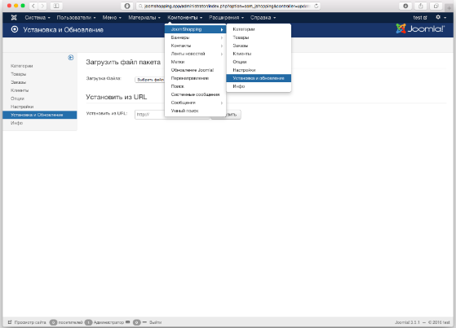Click the Joomla logo icon in top menu
Screen dimensions: 456x328
tap(14, 18)
